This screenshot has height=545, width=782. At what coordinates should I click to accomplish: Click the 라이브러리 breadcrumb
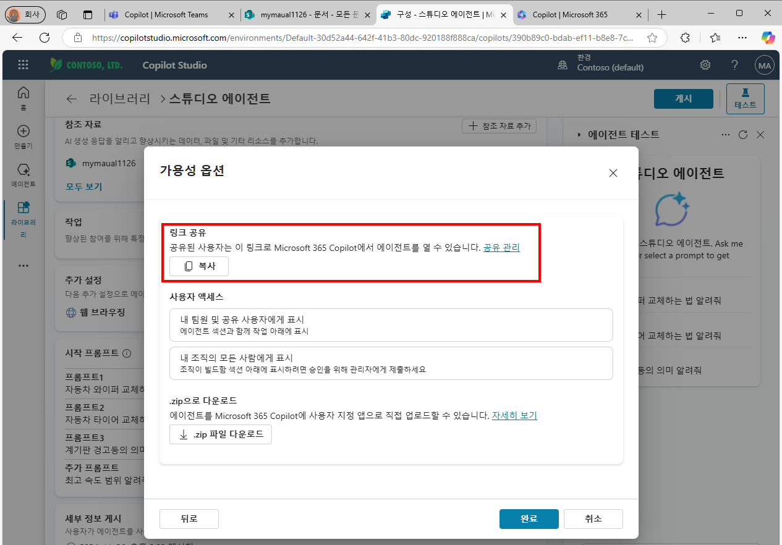click(x=120, y=99)
